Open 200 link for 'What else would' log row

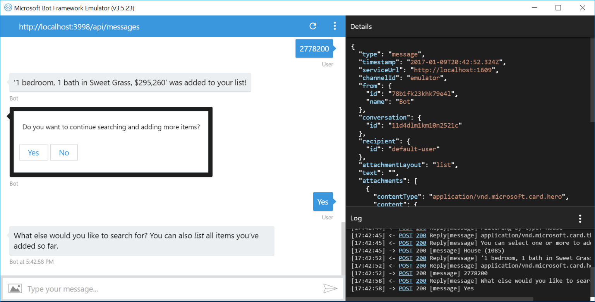(421, 281)
